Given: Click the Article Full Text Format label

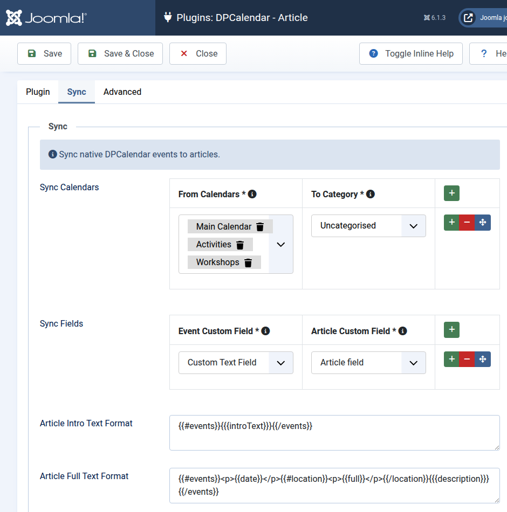Looking at the screenshot, I should (84, 476).
